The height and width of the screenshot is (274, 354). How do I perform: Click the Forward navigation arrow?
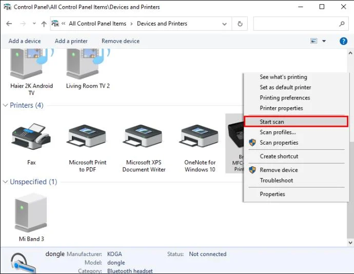(23, 24)
